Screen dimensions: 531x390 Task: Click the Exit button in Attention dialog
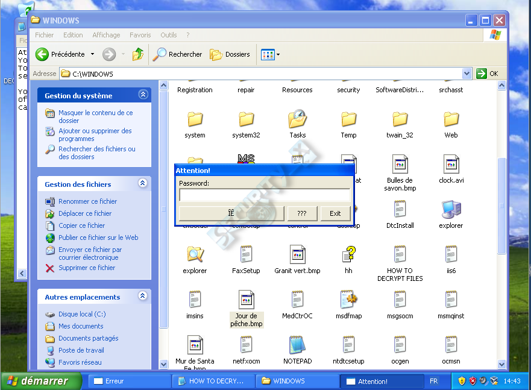click(x=335, y=213)
